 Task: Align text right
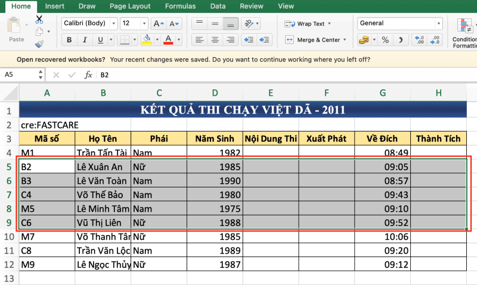231,40
